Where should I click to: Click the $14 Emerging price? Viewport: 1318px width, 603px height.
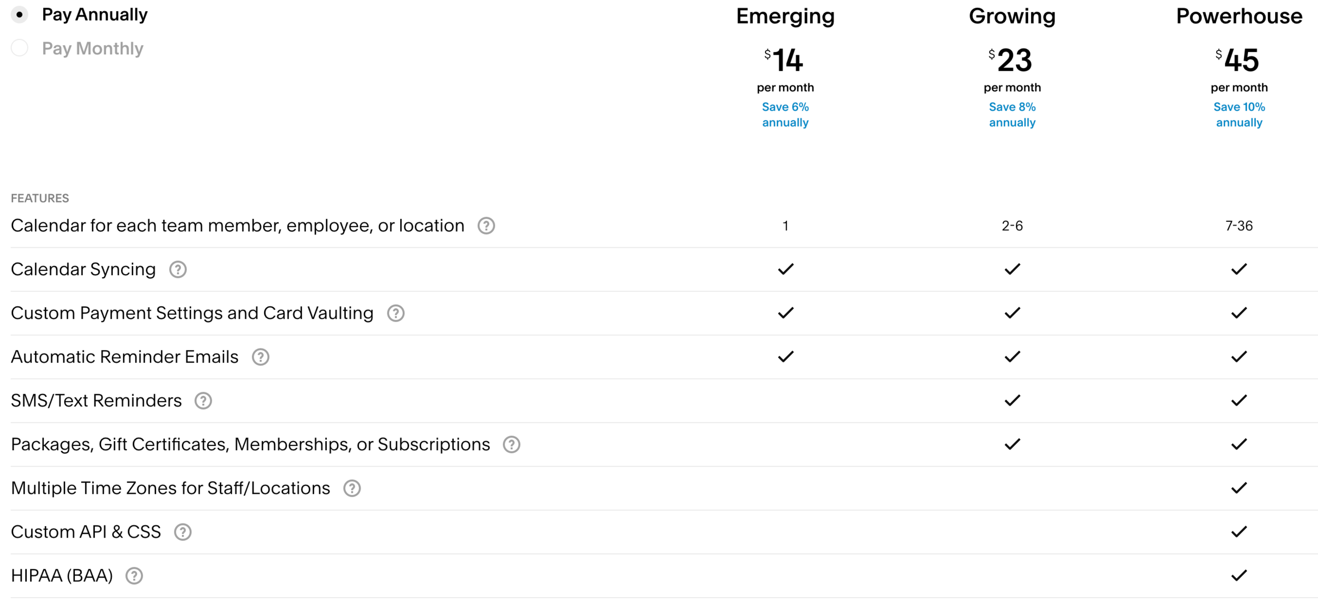pyautogui.click(x=785, y=60)
